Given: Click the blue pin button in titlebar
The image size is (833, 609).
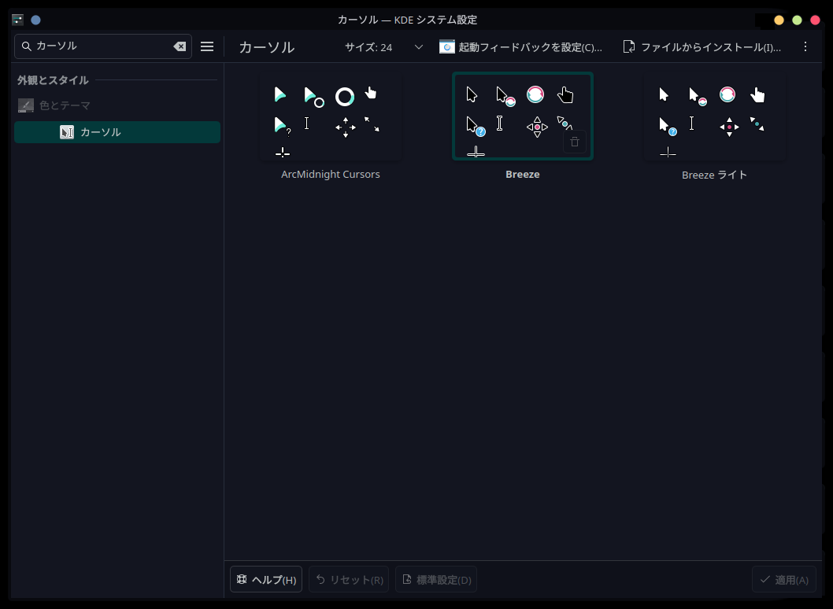Looking at the screenshot, I should [x=35, y=20].
